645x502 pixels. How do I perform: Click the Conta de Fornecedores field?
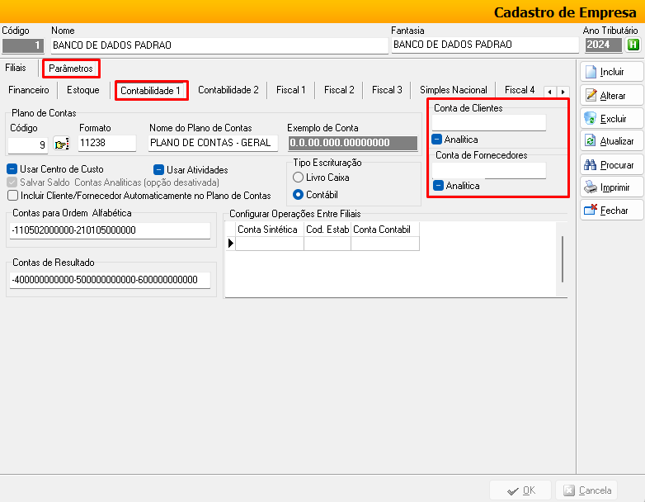489,170
